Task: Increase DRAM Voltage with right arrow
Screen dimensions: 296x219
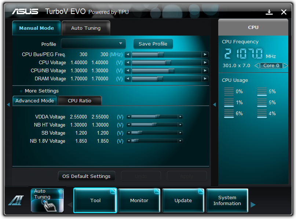Action: [205, 79]
